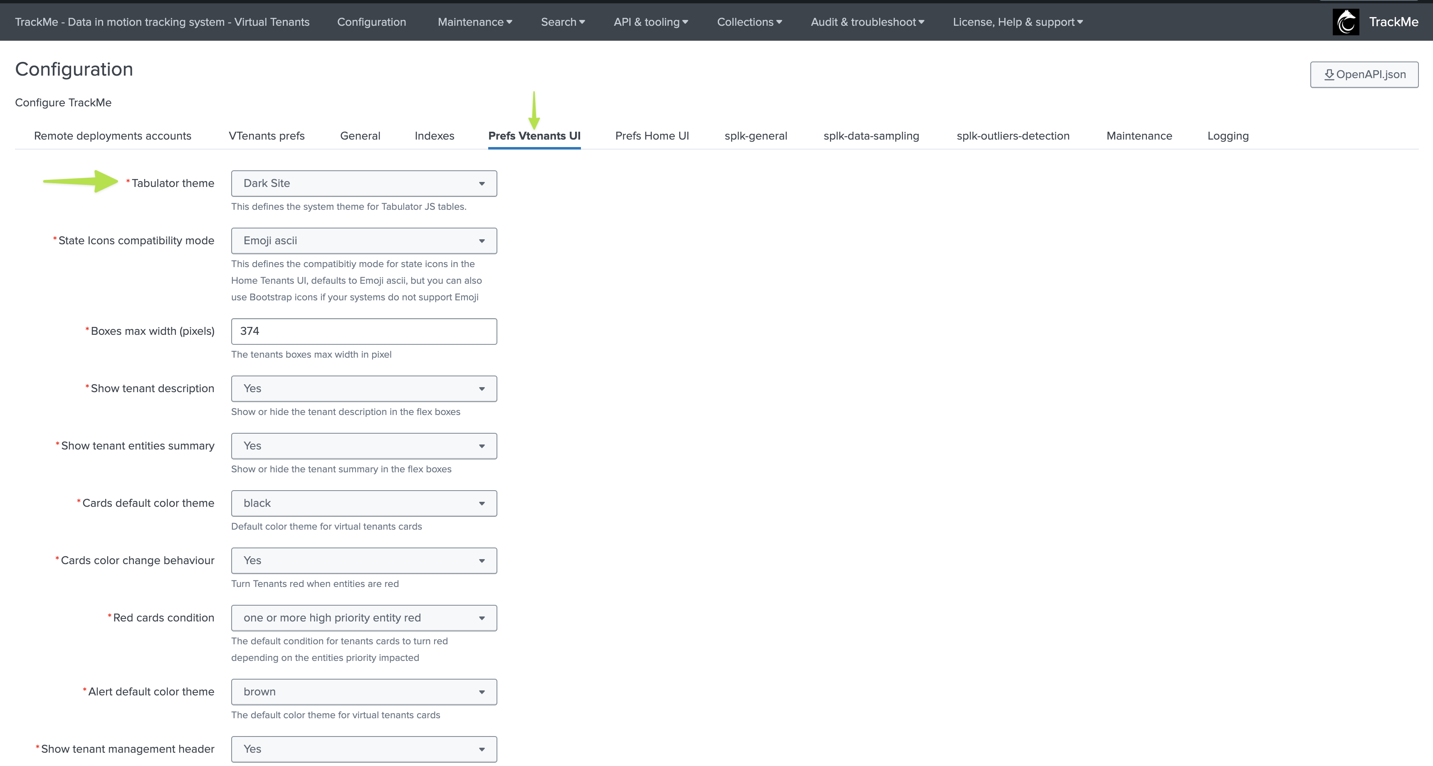Click the 'Tabulator theme' field label

click(173, 184)
